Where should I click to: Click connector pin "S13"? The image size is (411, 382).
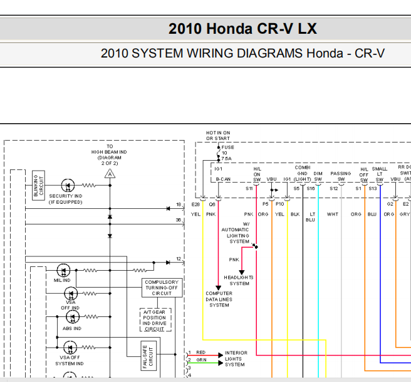click(373, 189)
